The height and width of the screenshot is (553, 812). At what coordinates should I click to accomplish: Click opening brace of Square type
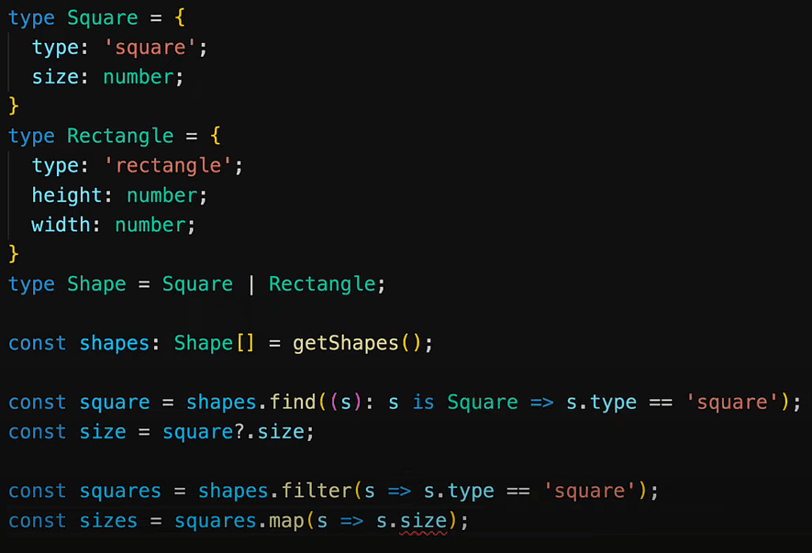179,17
